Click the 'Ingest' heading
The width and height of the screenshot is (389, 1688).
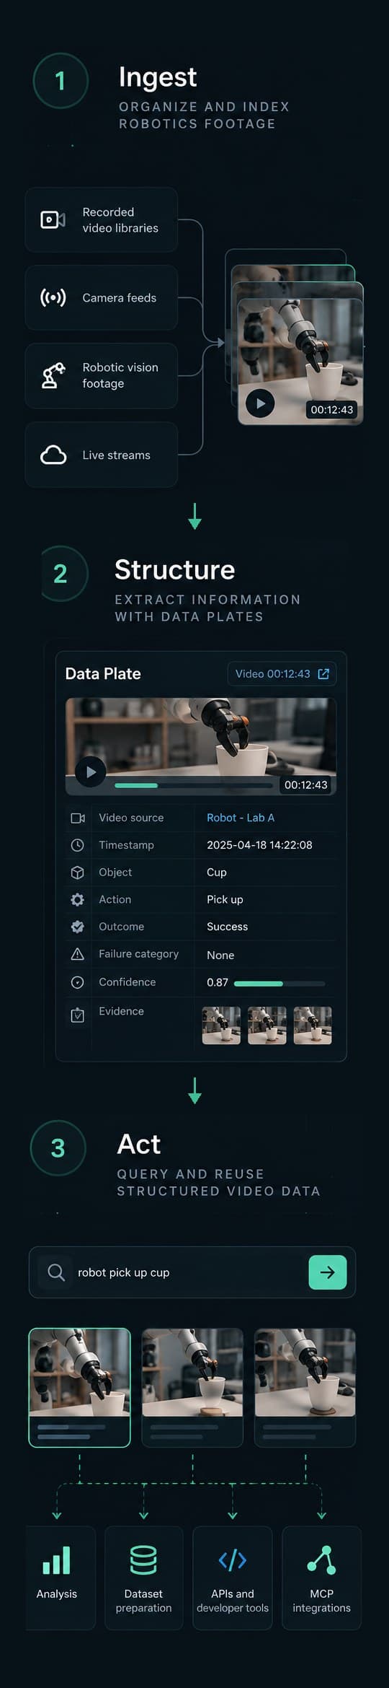(158, 77)
